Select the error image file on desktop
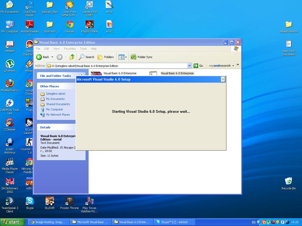This screenshot has width=302, height=226. (x=109, y=7)
